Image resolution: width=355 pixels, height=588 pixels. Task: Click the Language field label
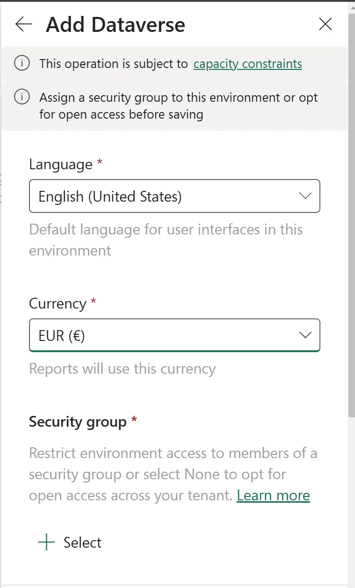(61, 165)
